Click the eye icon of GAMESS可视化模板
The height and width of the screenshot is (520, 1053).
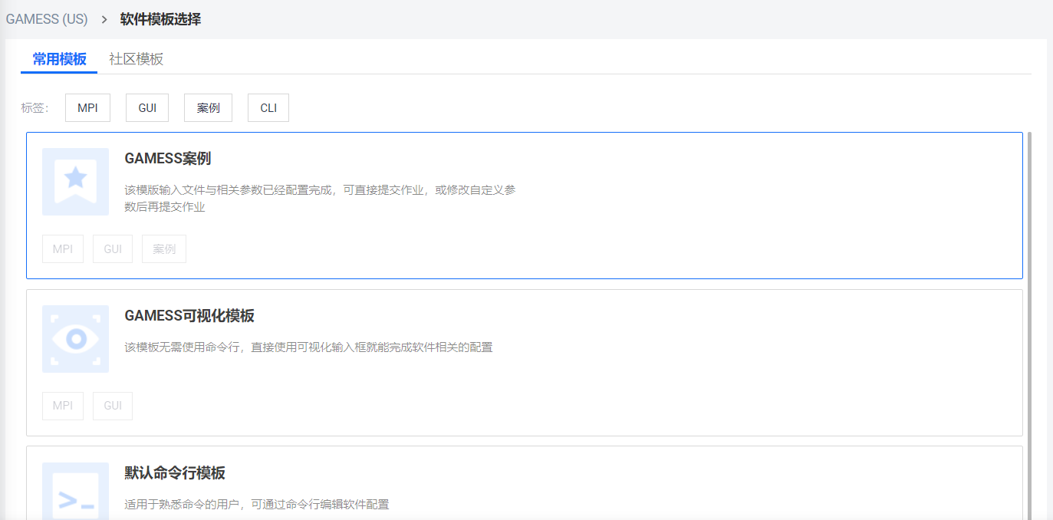[x=75, y=338]
